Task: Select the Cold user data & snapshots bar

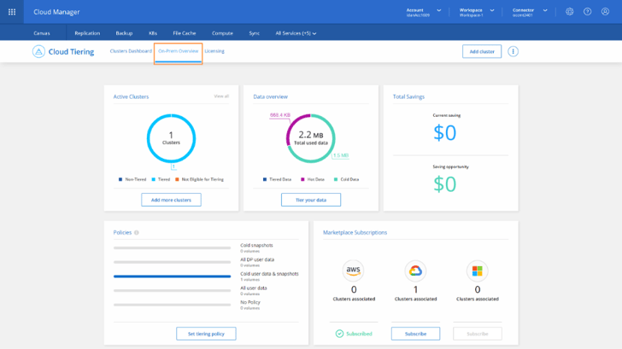Action: click(x=172, y=276)
